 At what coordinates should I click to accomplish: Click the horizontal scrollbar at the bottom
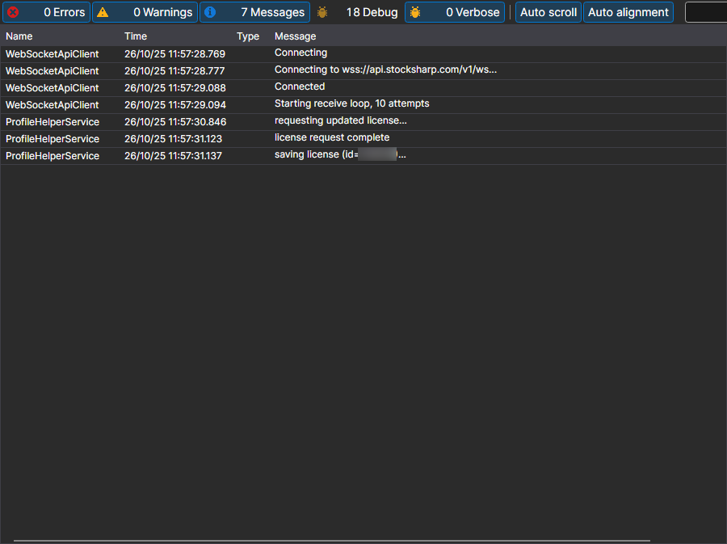pyautogui.click(x=331, y=541)
